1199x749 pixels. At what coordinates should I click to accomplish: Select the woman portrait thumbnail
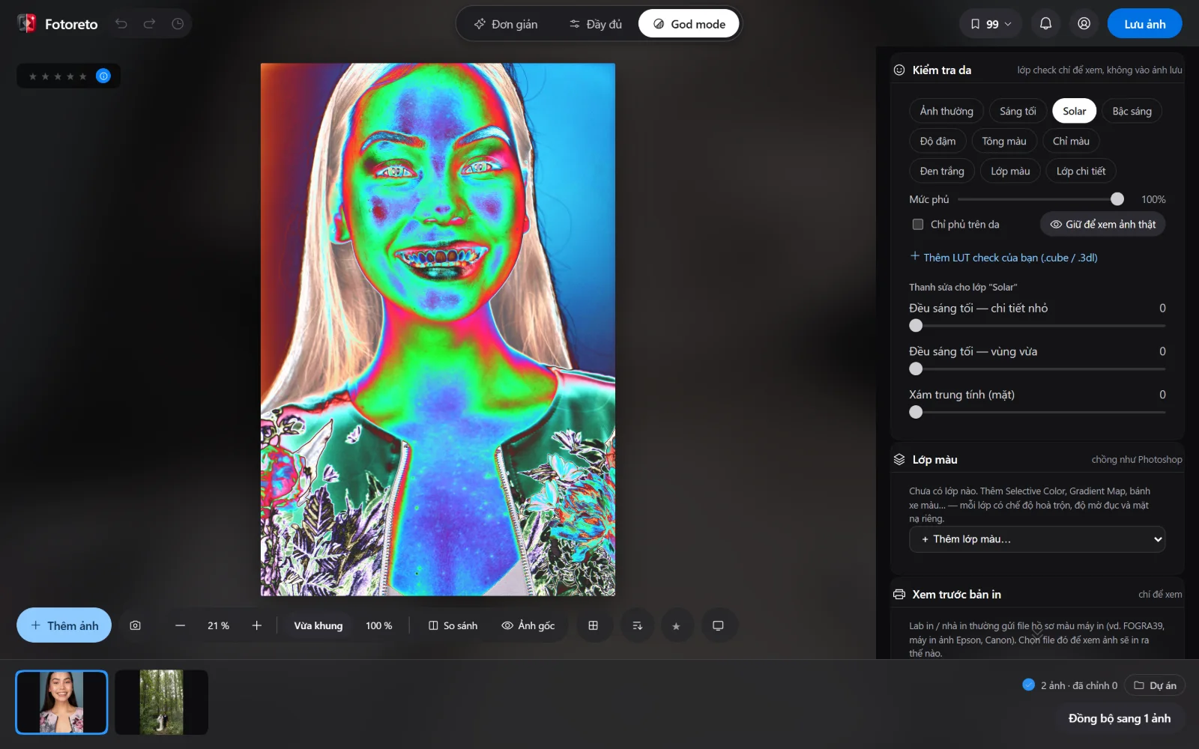[61, 702]
